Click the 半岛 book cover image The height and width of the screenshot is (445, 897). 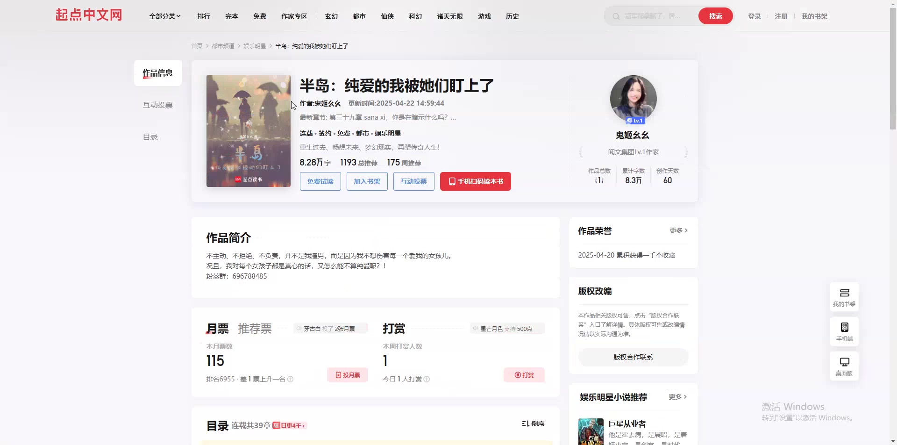click(x=249, y=131)
